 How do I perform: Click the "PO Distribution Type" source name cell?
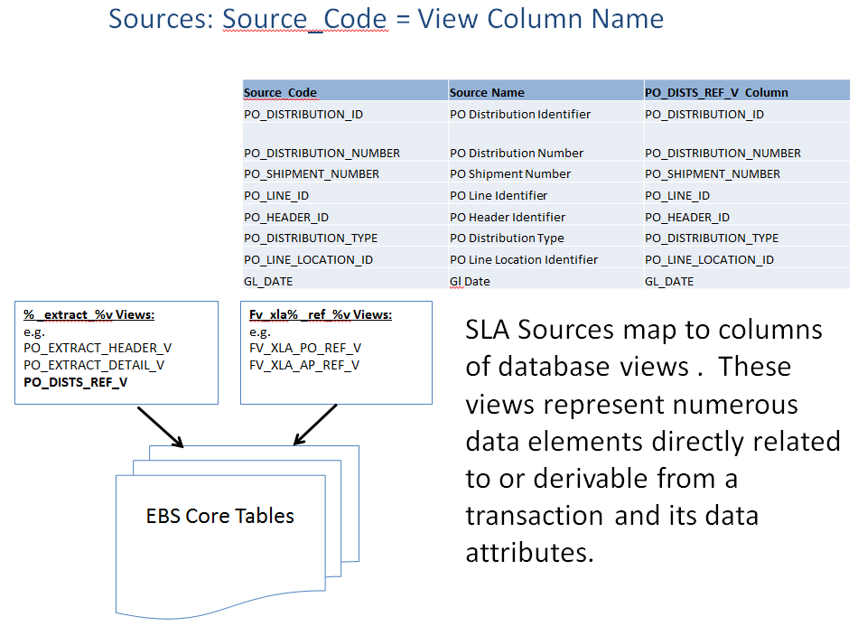pos(507,238)
